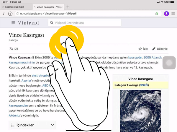Tap the Düzenle pencil edit button
This screenshot has height=132, width=177.
(160, 49)
